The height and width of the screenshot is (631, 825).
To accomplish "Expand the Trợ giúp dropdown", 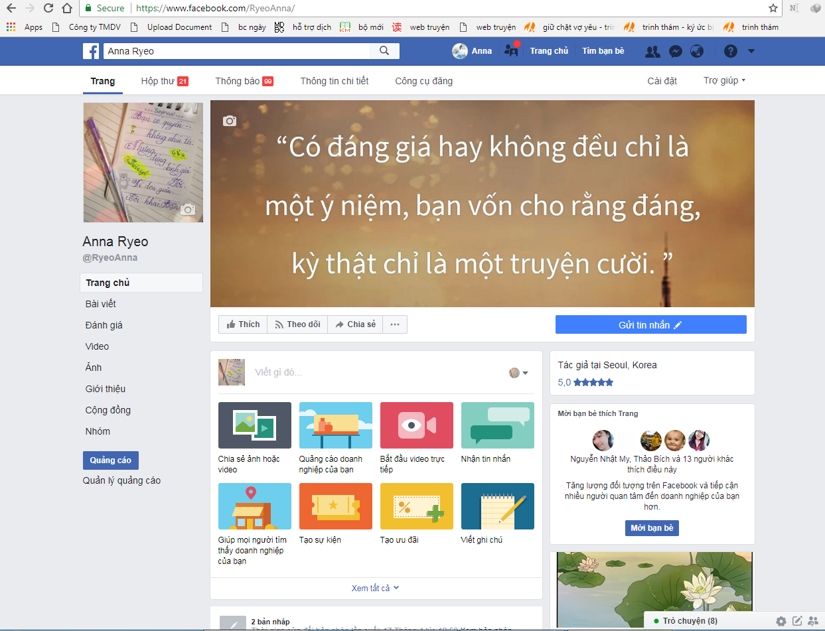I will pos(724,80).
